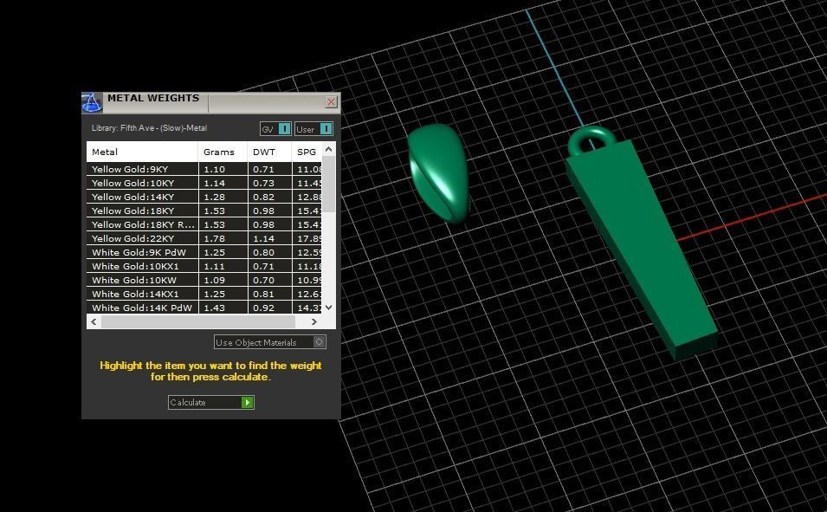The width and height of the screenshot is (827, 512).
Task: Select the White Gold:10KW row
Action: pyautogui.click(x=204, y=280)
